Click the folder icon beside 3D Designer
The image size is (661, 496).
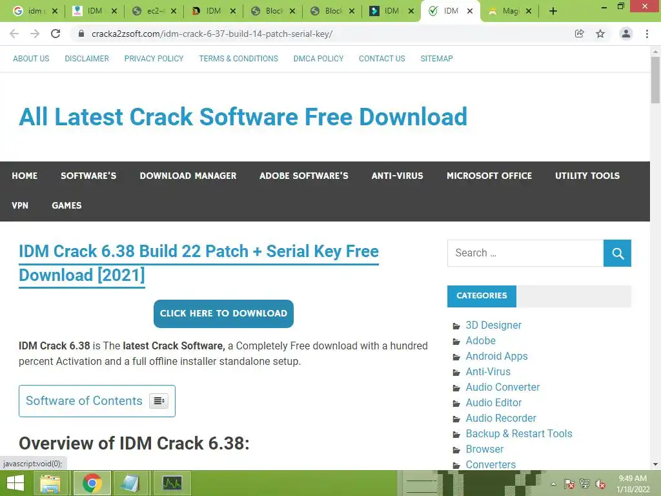point(456,326)
